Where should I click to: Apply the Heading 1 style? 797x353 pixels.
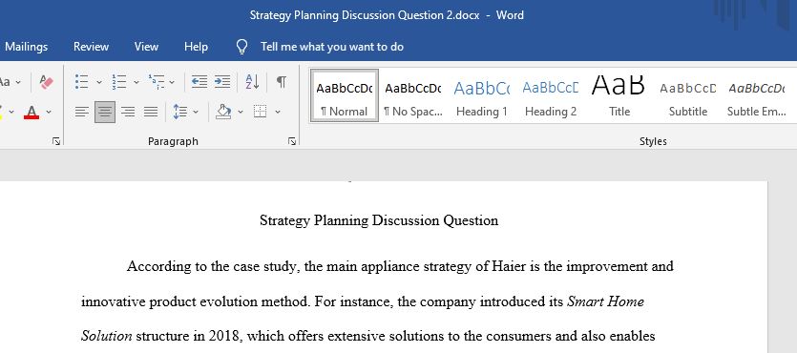pos(481,96)
